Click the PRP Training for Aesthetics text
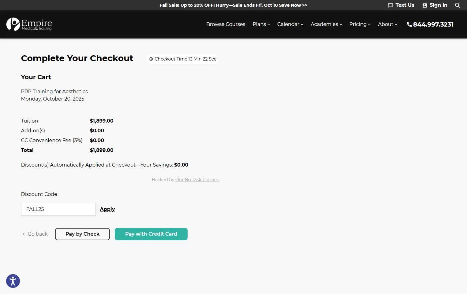 [54, 91]
